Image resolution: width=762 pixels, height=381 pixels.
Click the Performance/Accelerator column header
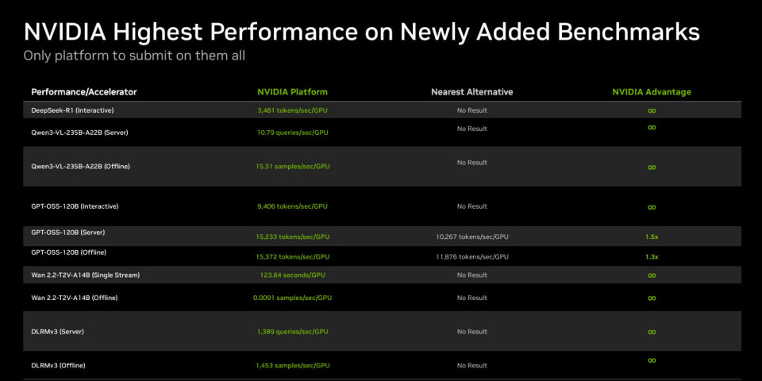point(84,92)
